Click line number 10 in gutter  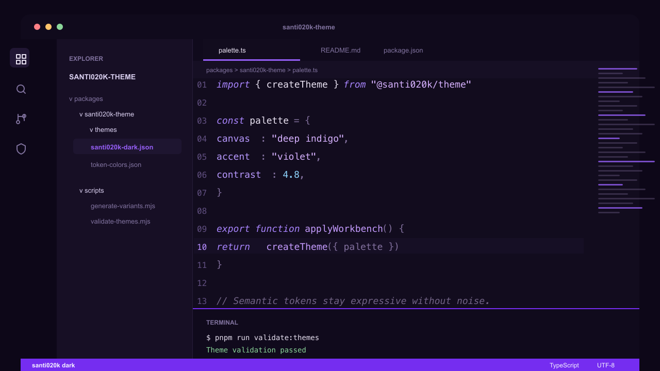click(202, 247)
